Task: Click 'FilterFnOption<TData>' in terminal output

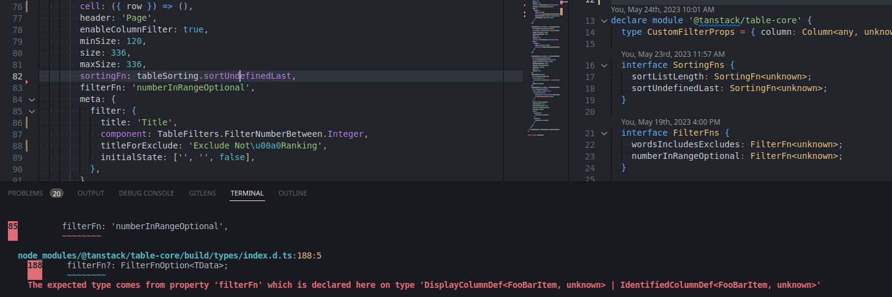Action: pos(172,266)
